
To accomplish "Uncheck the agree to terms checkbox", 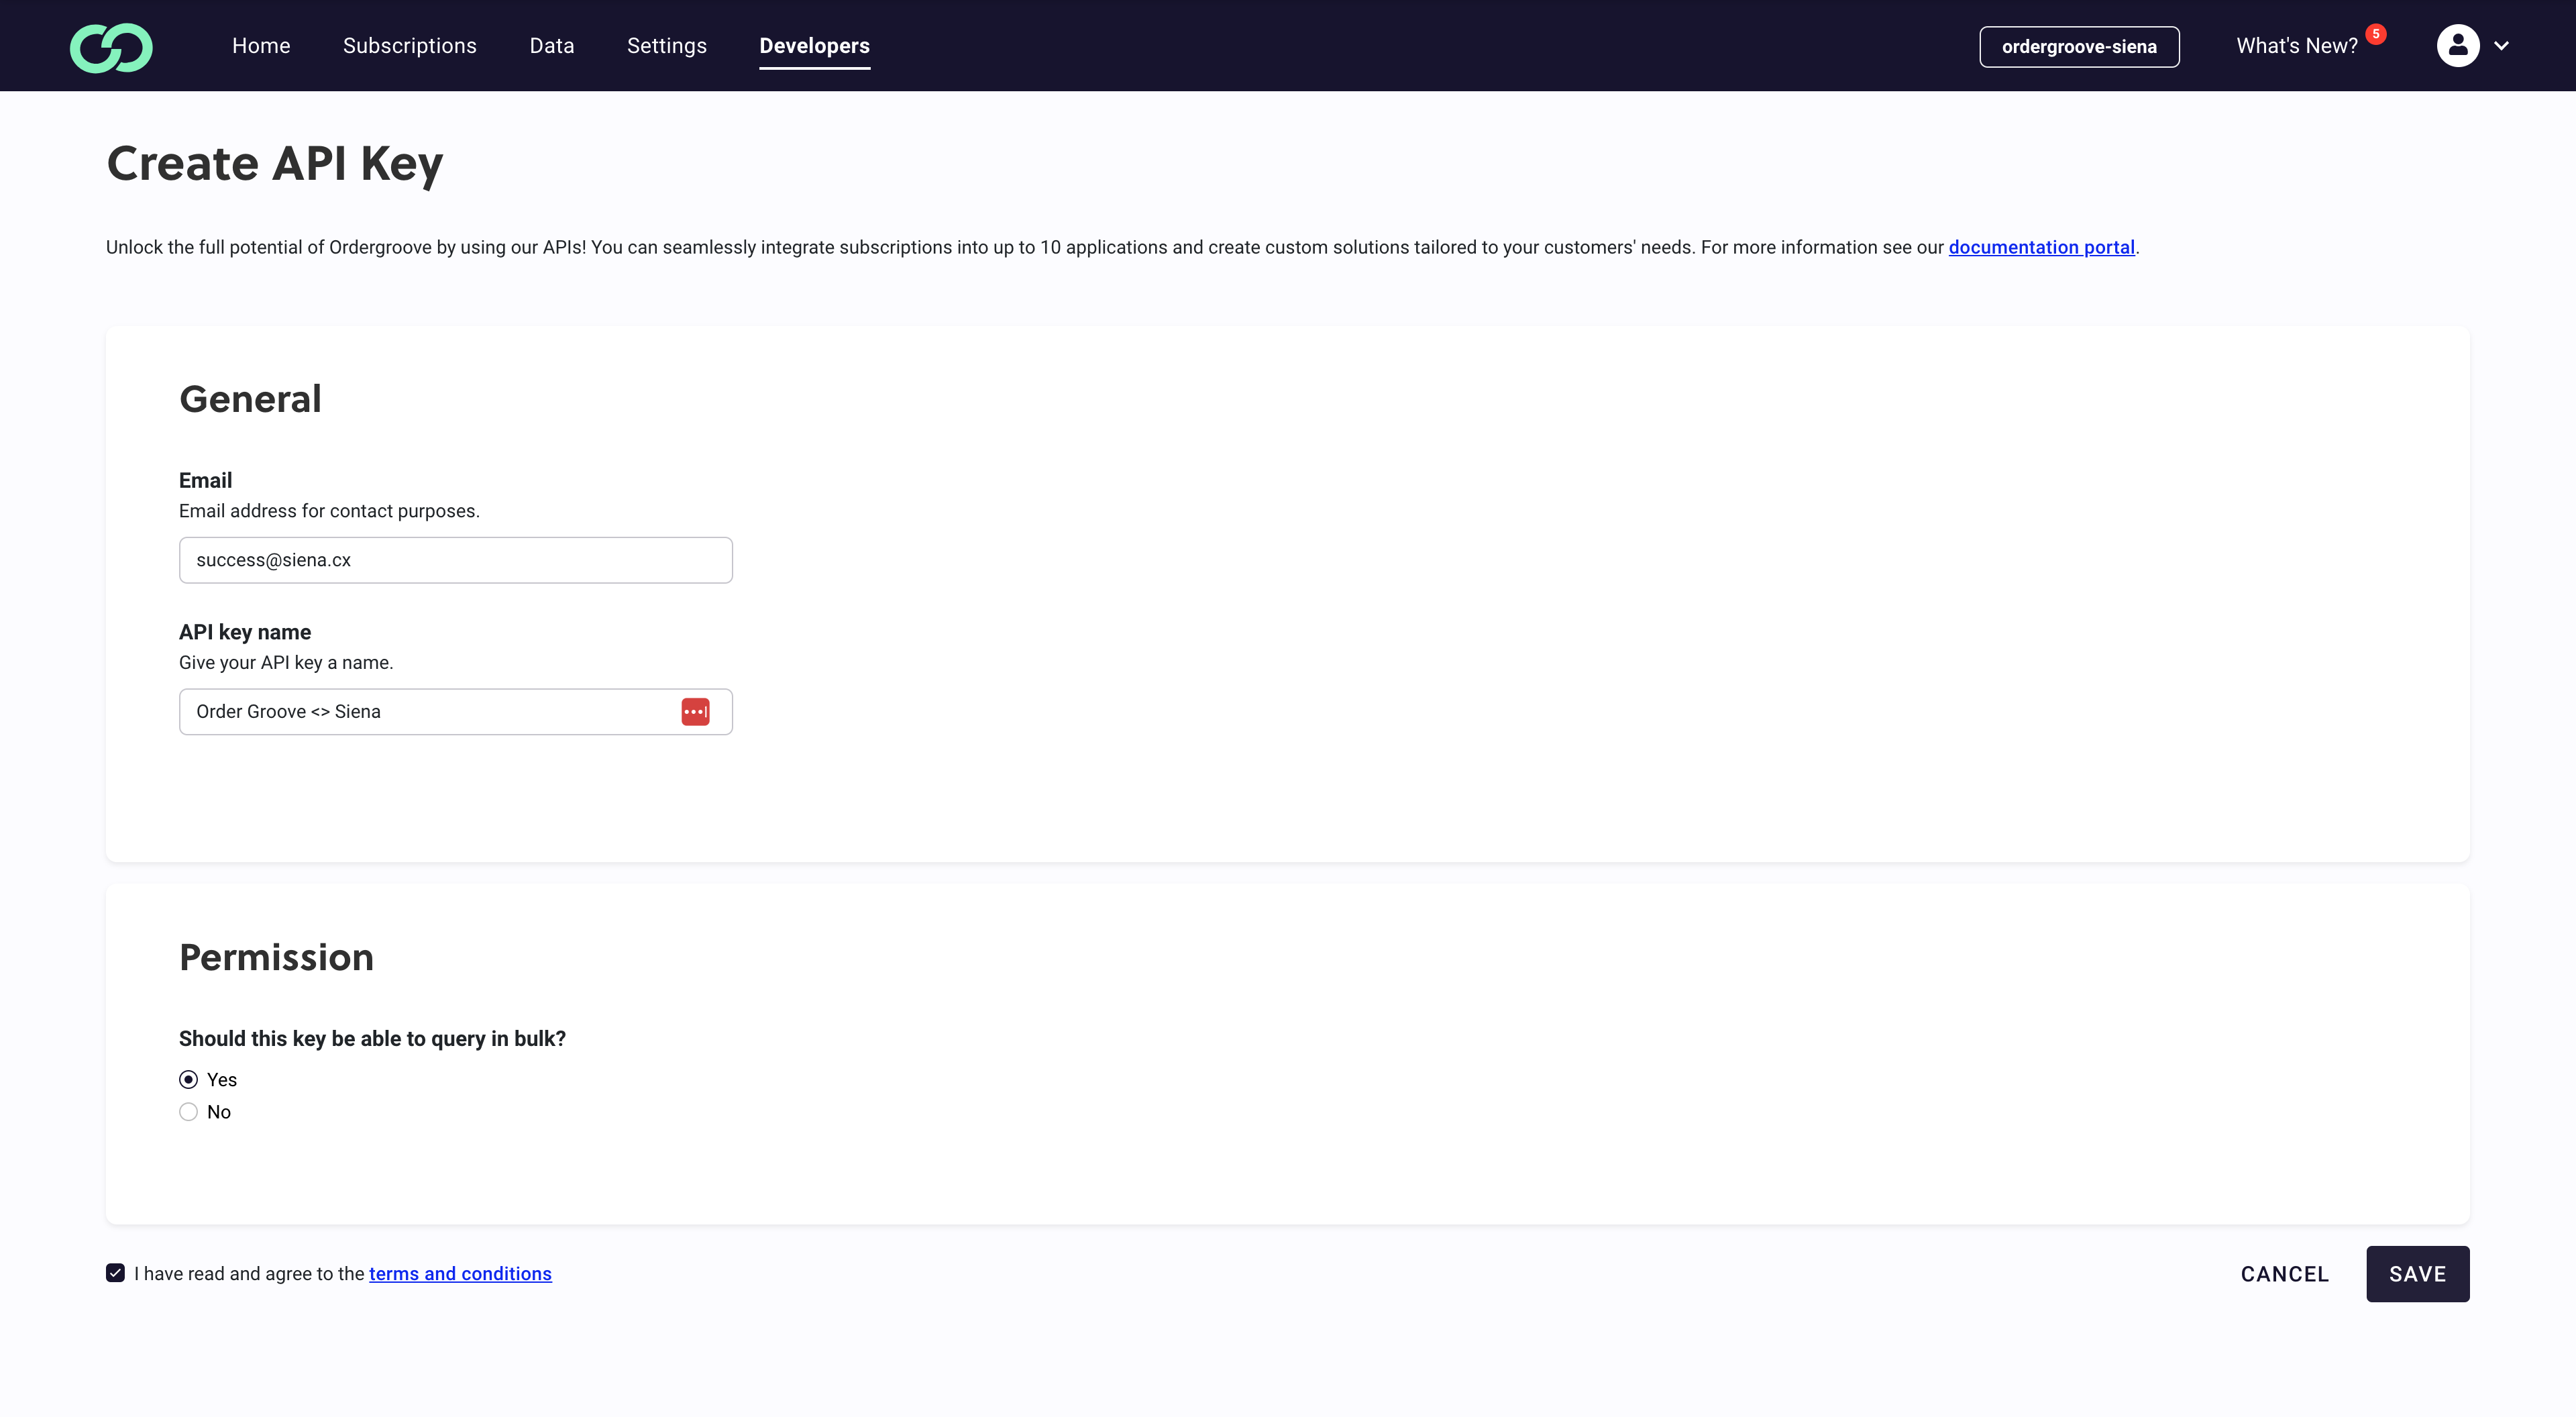I will (x=115, y=1273).
